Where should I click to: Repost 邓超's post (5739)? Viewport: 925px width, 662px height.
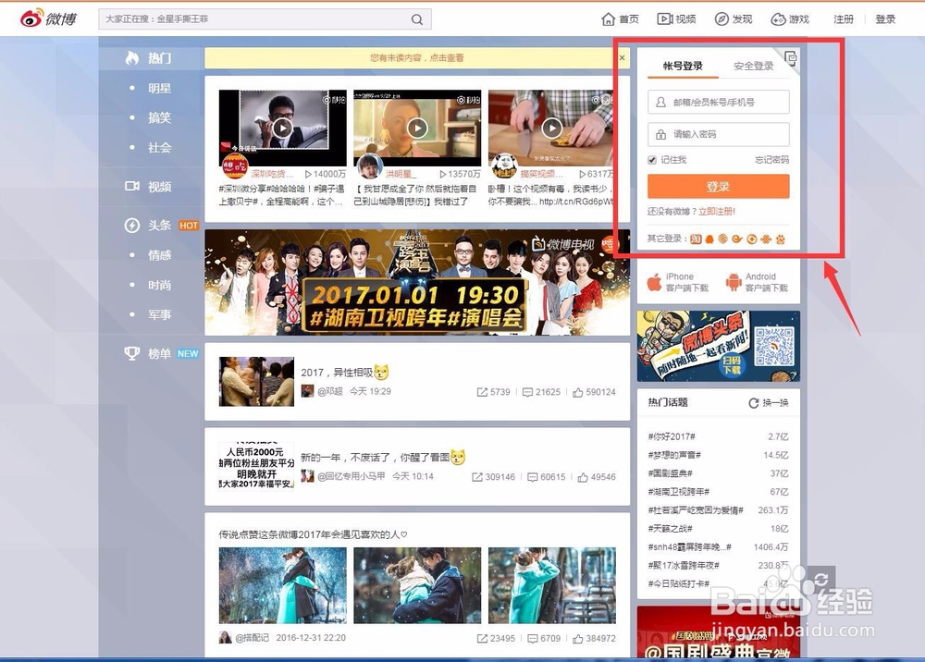pyautogui.click(x=493, y=392)
